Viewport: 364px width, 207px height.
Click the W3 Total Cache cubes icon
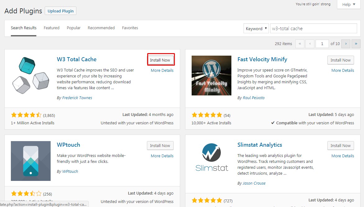[31, 76]
